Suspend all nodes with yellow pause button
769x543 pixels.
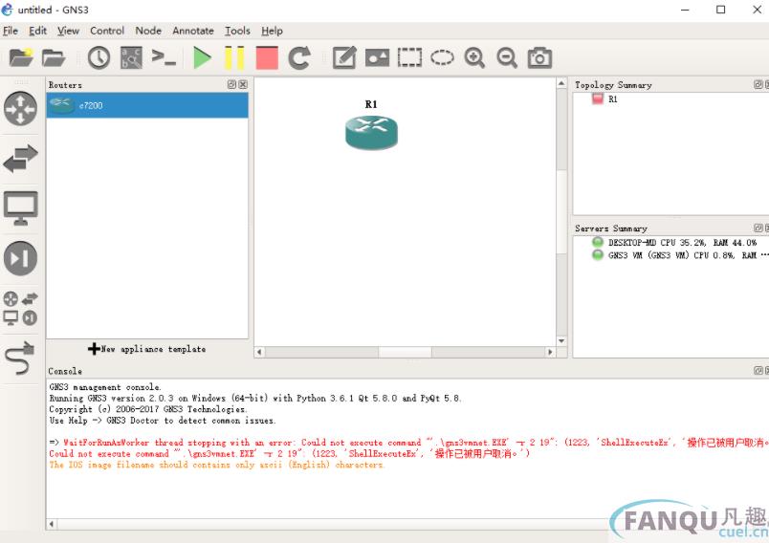click(234, 57)
